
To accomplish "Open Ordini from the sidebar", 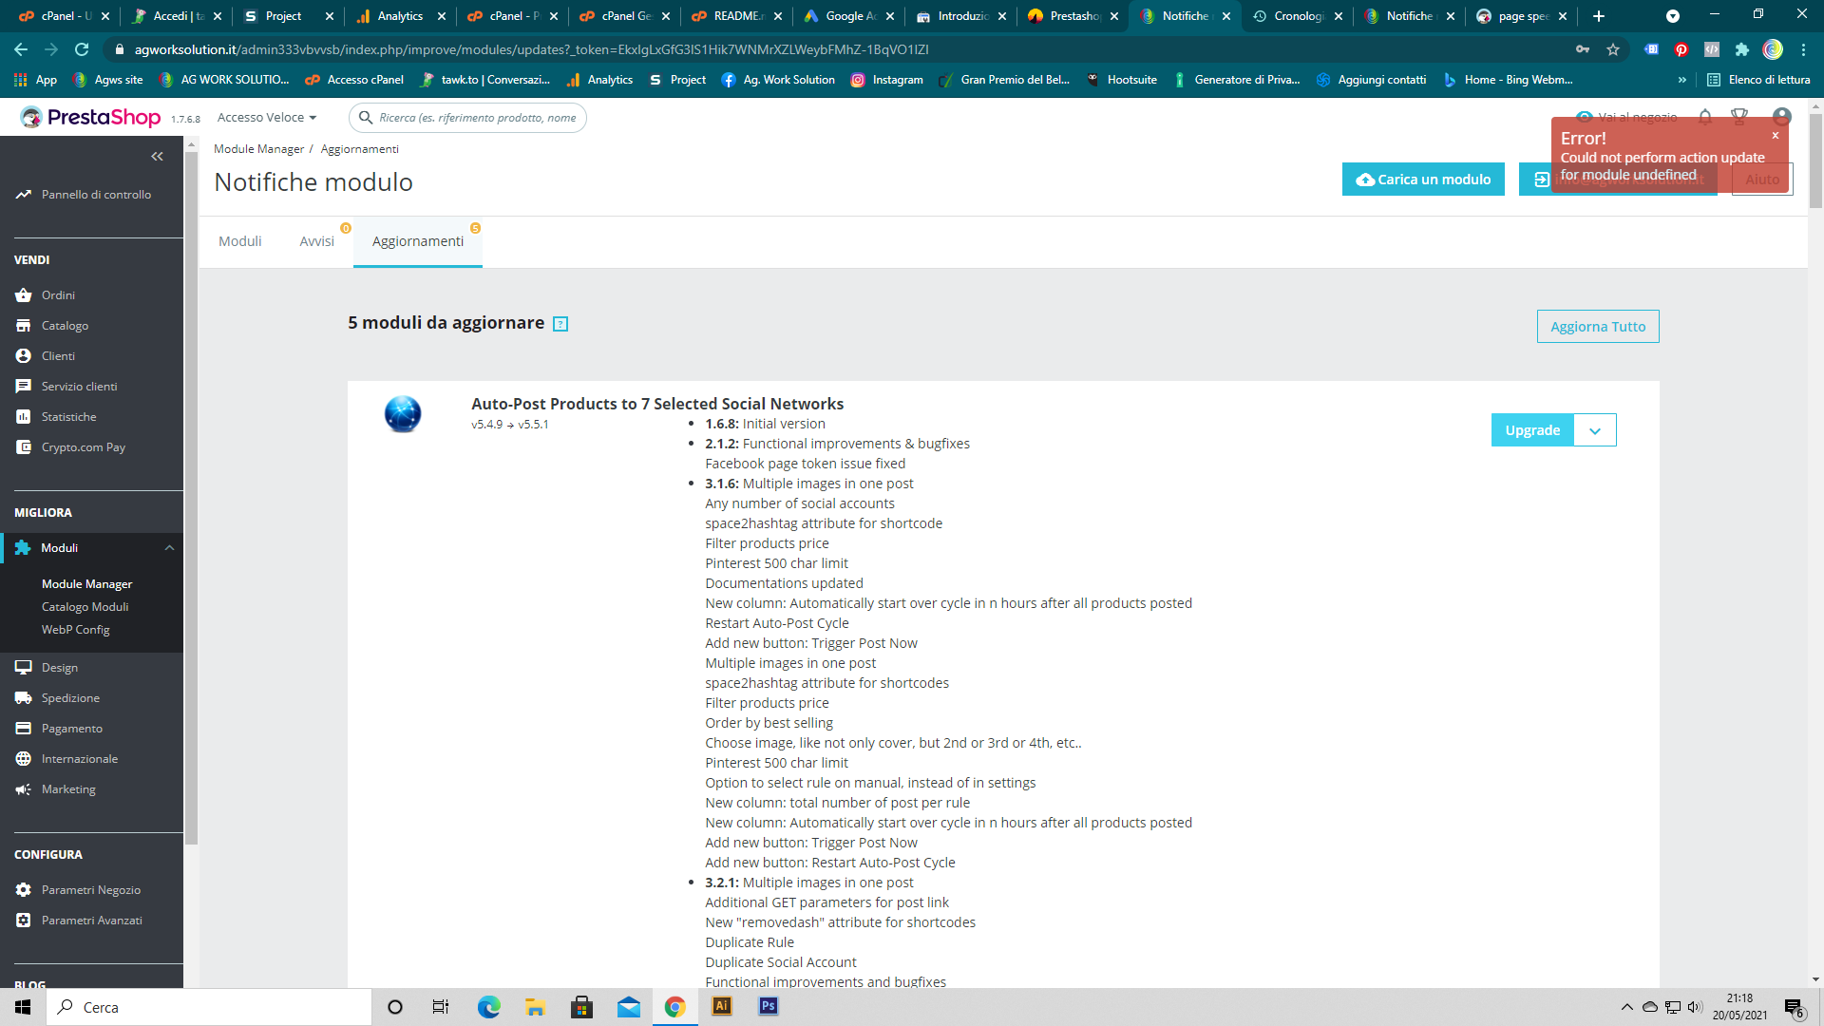I will coord(58,295).
